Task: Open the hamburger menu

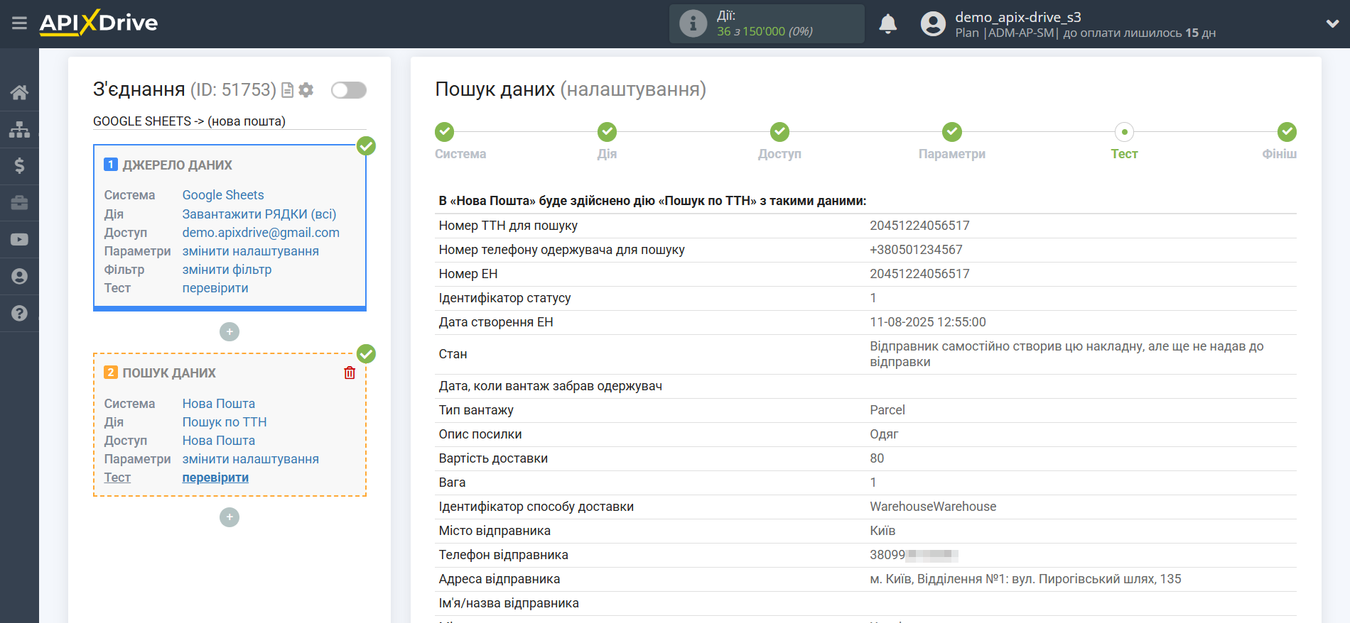Action: click(x=19, y=23)
